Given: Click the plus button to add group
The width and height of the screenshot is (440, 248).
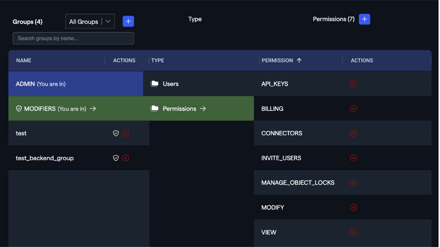Looking at the screenshot, I should click(128, 22).
